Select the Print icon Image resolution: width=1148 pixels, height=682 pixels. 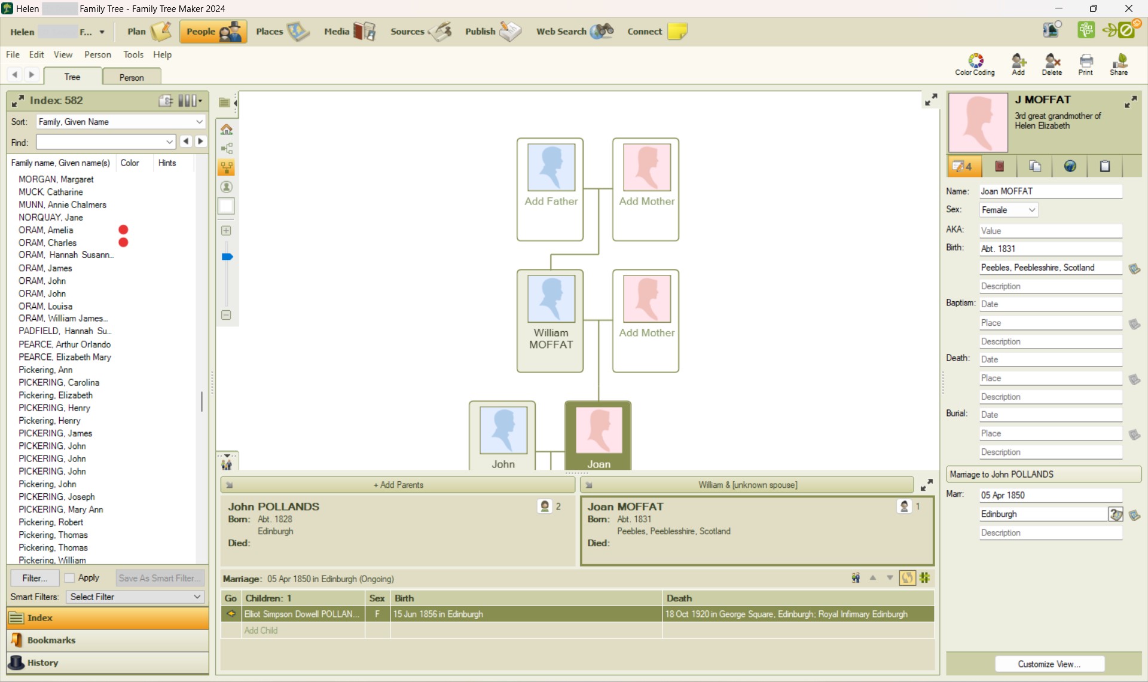pos(1085,64)
